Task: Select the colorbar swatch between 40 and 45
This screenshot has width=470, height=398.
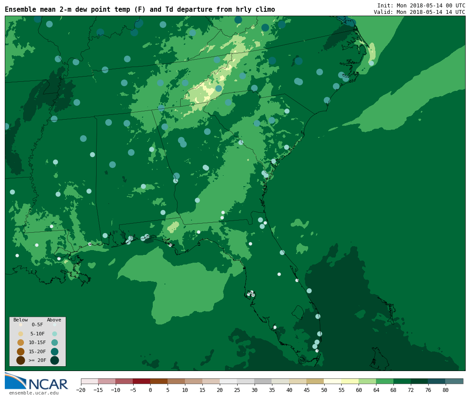Action: (x=298, y=381)
